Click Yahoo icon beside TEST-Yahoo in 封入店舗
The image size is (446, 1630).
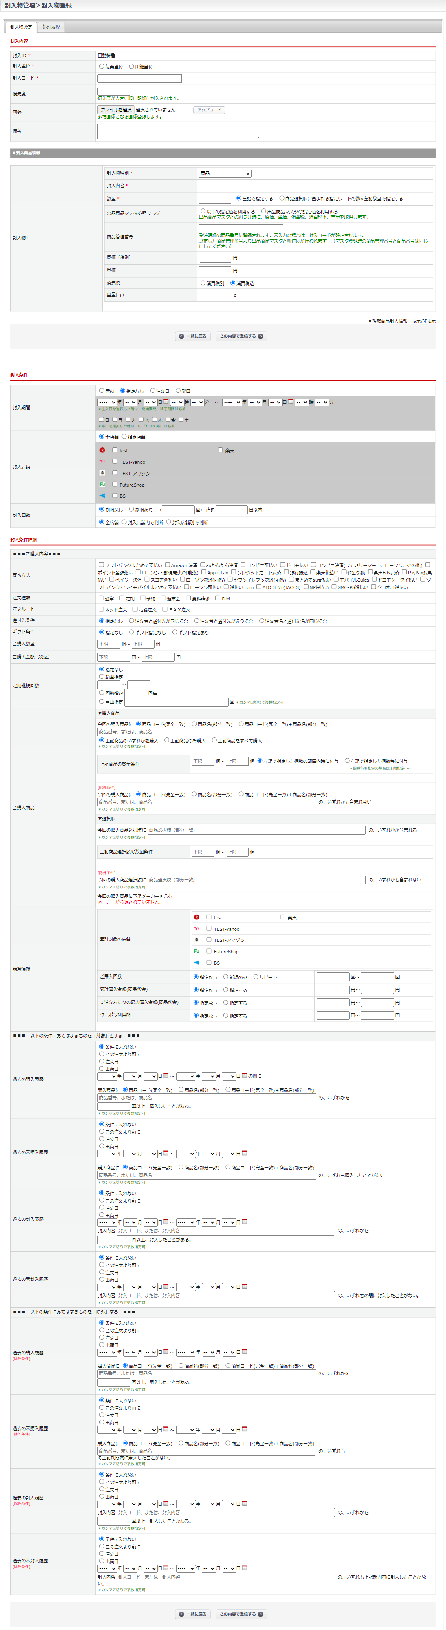(102, 461)
